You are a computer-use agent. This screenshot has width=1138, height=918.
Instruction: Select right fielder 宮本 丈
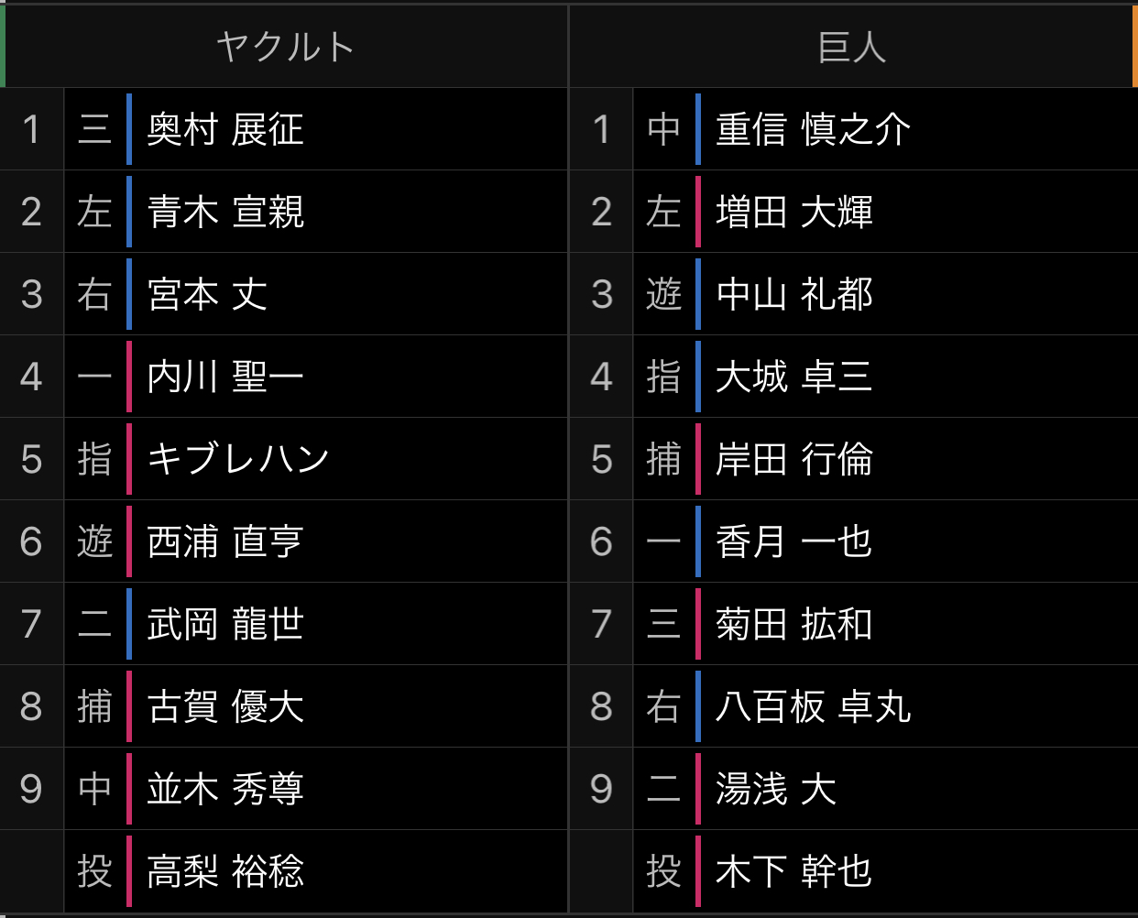[207, 294]
